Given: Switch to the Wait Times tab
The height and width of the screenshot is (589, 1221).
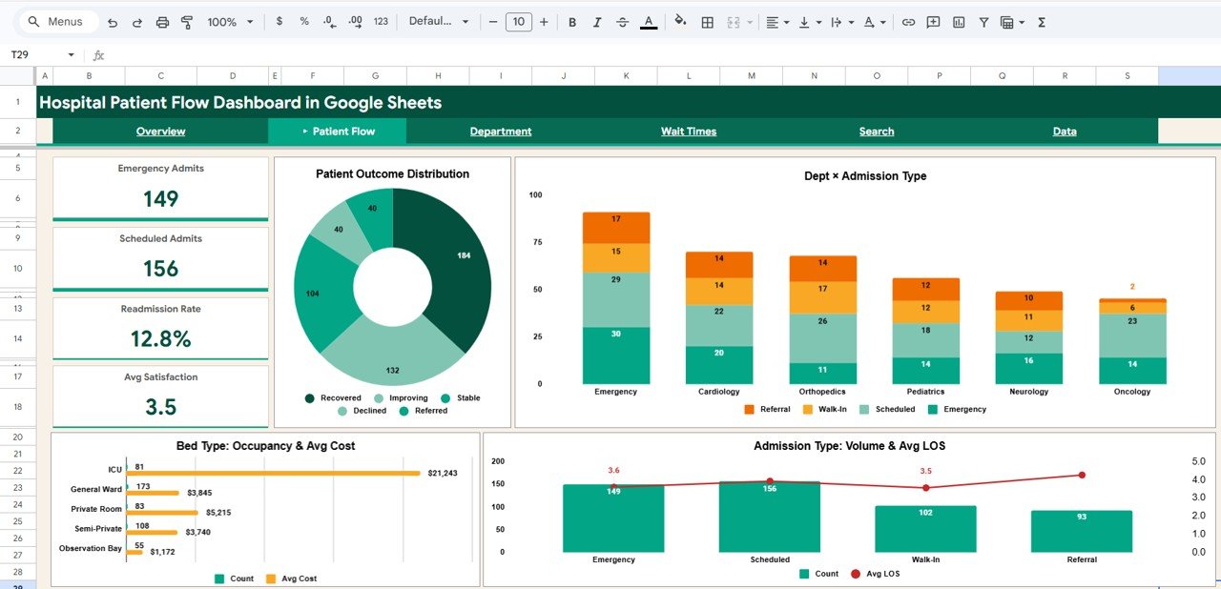Looking at the screenshot, I should (689, 132).
